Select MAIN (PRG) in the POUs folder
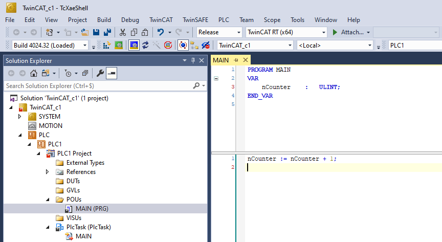Image resolution: width=442 pixels, height=242 pixels. pyautogui.click(x=92, y=209)
